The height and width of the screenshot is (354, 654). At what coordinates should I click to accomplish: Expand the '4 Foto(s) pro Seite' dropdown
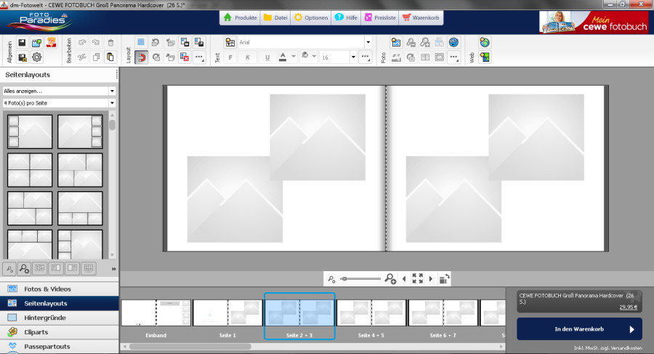(112, 103)
